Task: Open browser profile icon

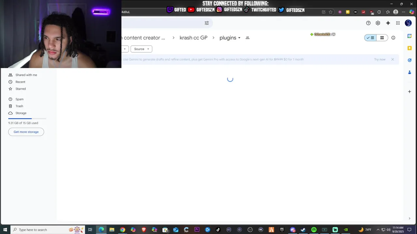Action: 395,12
